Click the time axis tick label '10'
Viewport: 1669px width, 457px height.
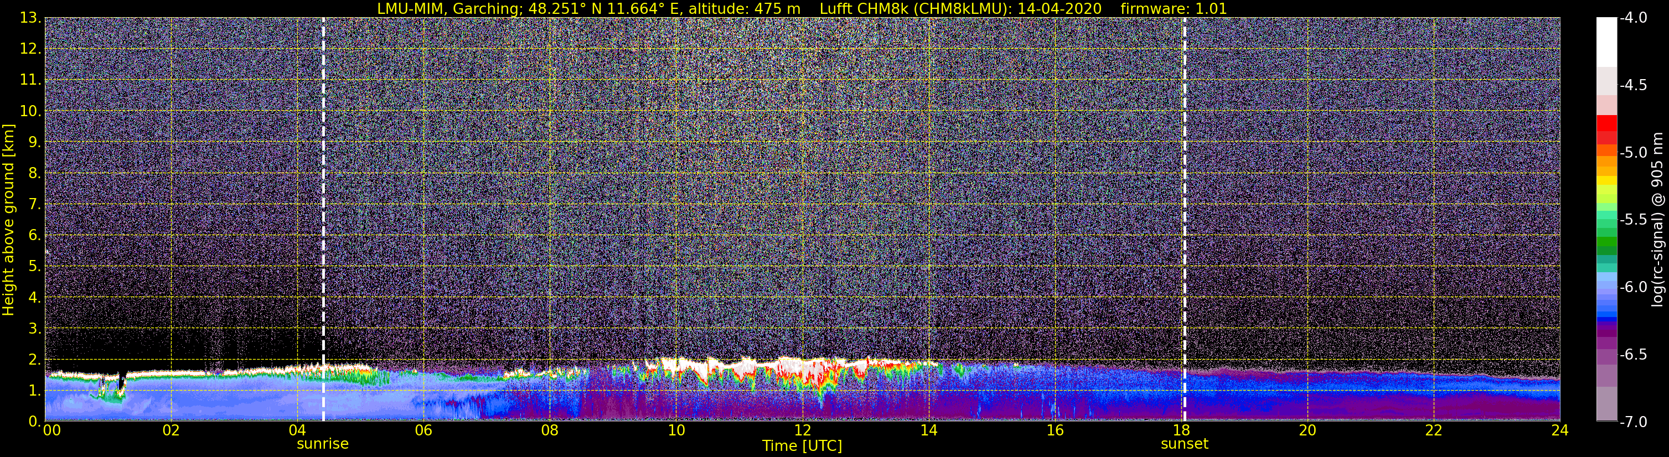coord(676,430)
